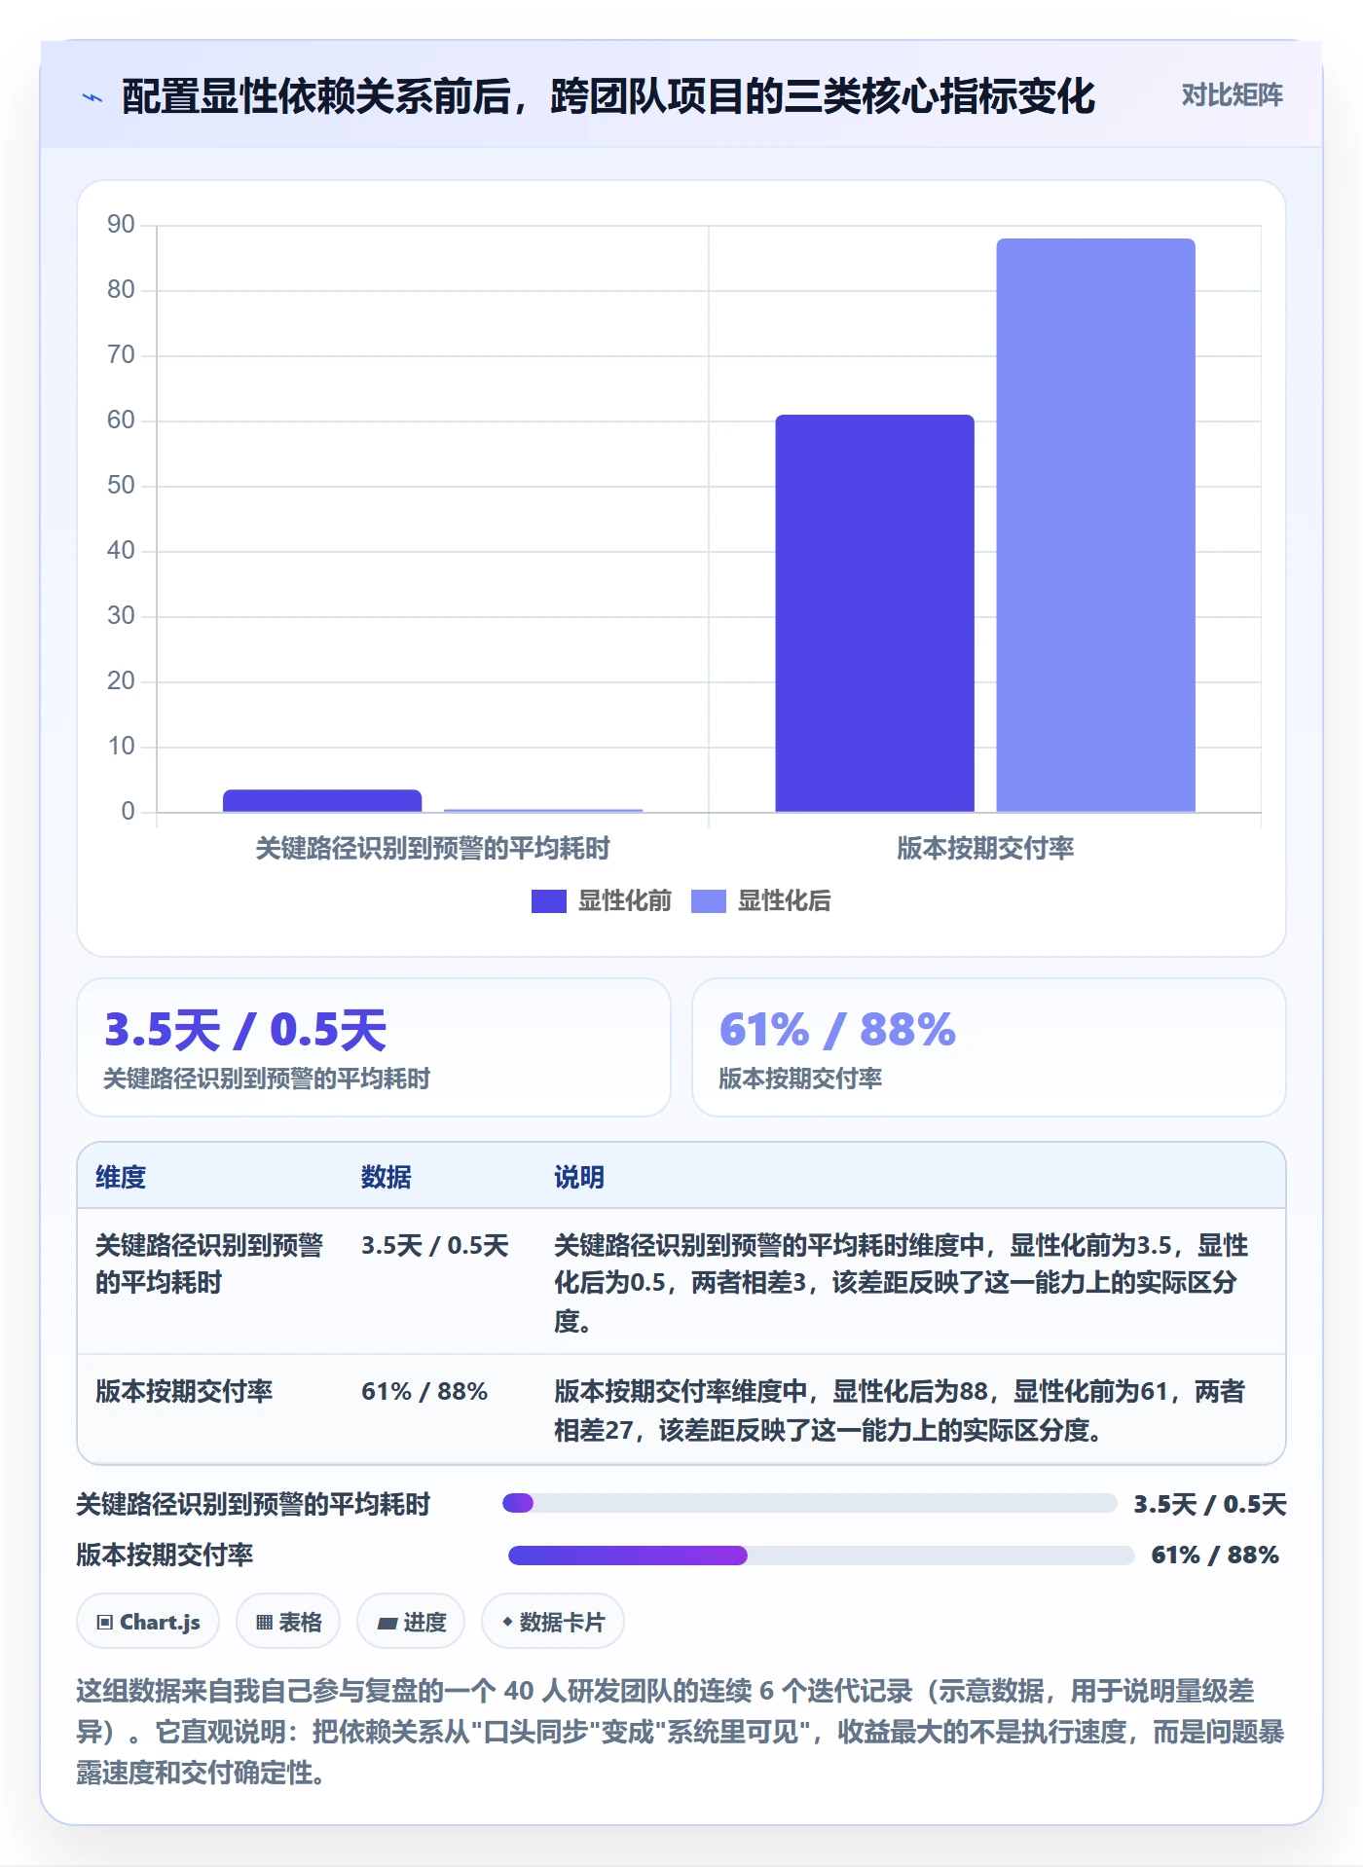1363x1867 pixels.
Task: Click the 版本按期交付率 table row label
Action: (184, 1391)
